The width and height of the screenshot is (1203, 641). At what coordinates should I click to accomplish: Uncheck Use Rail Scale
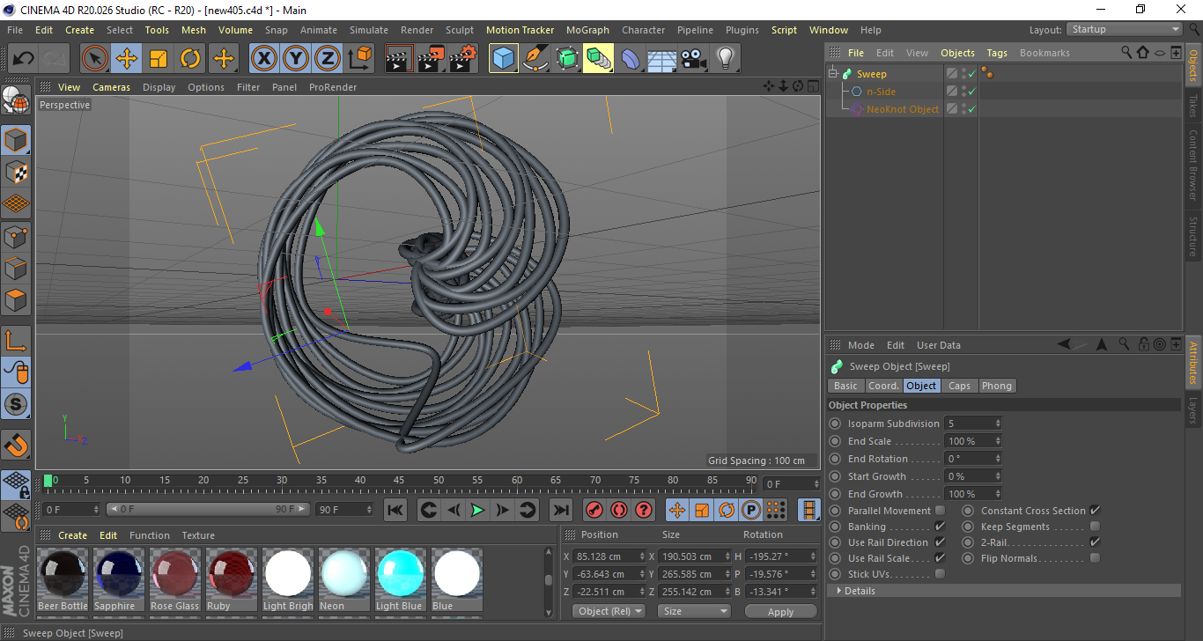pyautogui.click(x=940, y=558)
